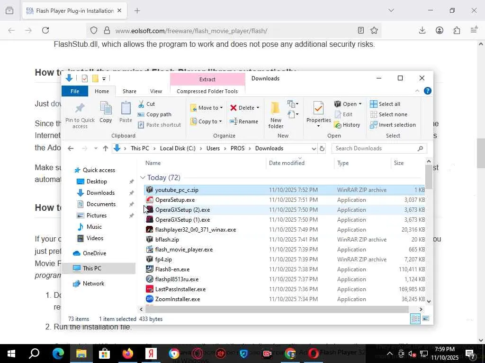
Task: Click the red Delete X icon
Action: click(234, 108)
